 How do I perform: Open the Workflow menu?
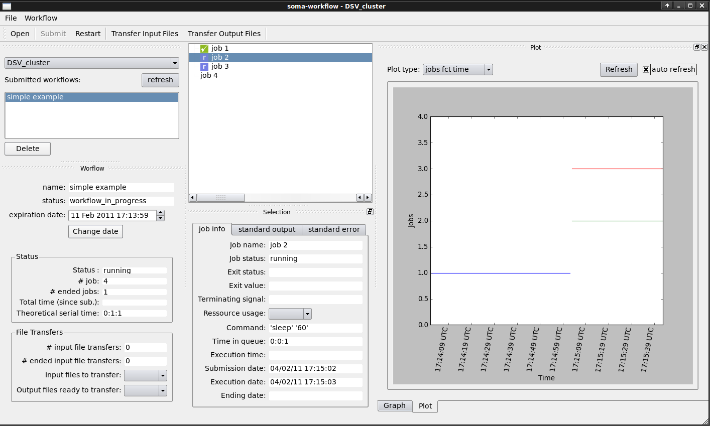point(41,18)
